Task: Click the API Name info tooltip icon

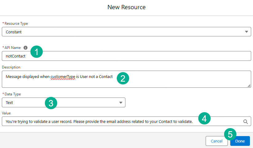Action: tap(26, 48)
